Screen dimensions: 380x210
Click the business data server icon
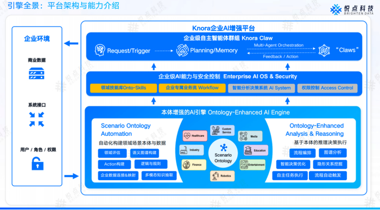click(x=36, y=73)
